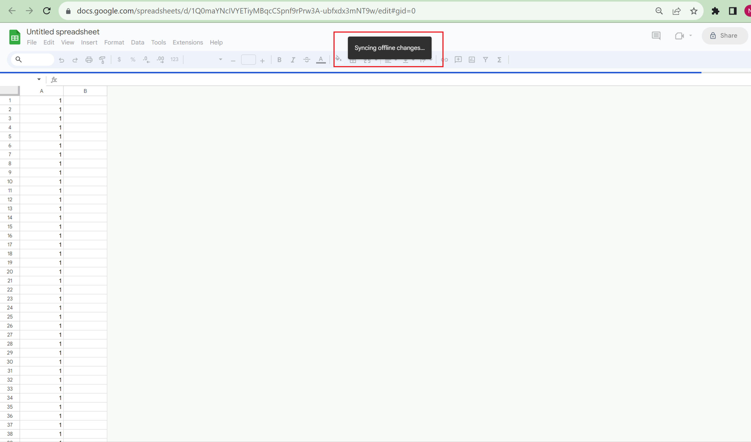Select row 10 header

pyautogui.click(x=10, y=181)
